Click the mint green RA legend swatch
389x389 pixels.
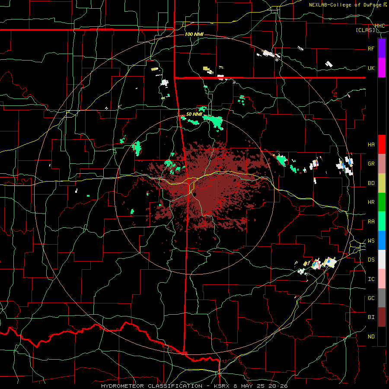382,221
